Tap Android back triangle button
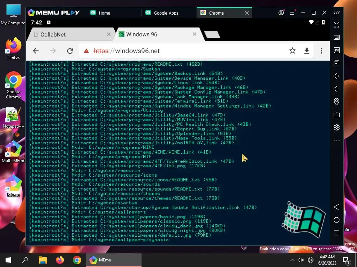The width and height of the screenshot is (357, 267). pos(336,207)
